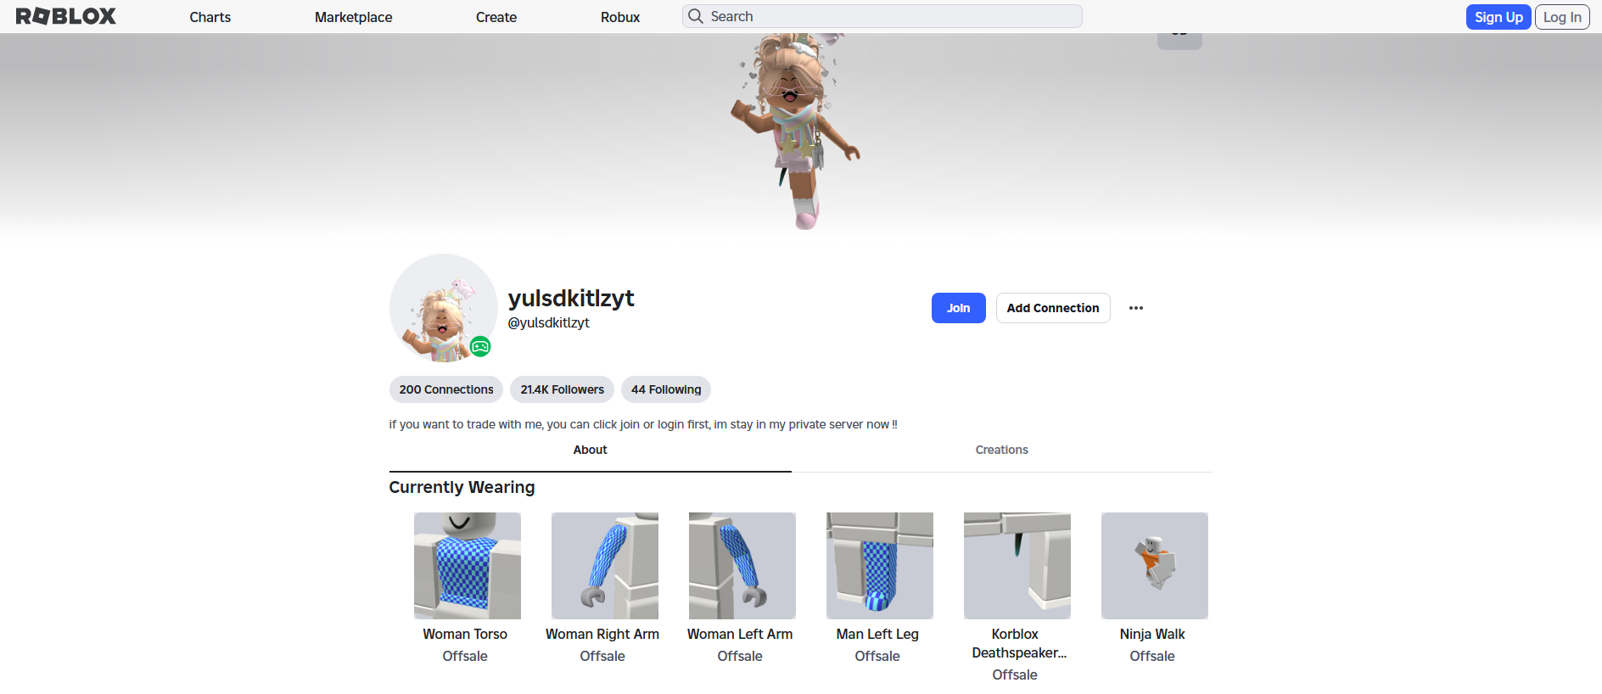Viewport: 1602px width, 694px height.
Task: Go to the Create page
Action: (496, 17)
